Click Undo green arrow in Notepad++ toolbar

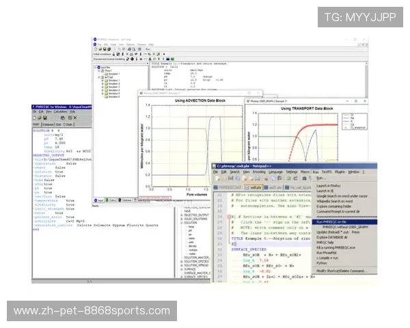pyautogui.click(x=288, y=178)
